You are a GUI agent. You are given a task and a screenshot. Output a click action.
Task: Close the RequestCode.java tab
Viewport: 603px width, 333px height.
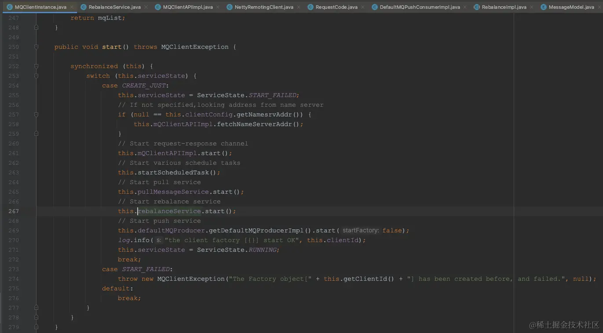coord(363,7)
